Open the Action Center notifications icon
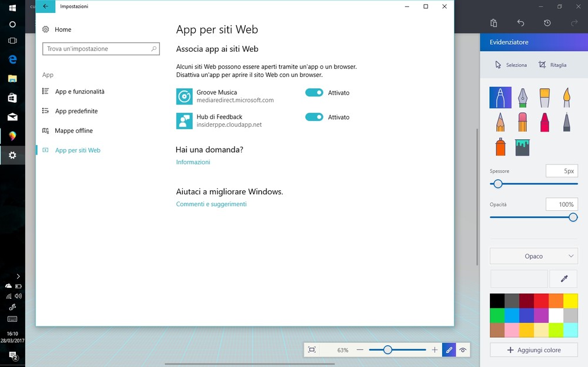The image size is (588, 367). (13, 355)
